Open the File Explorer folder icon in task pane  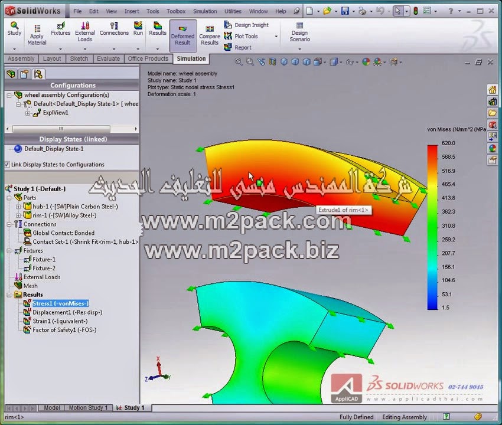pyautogui.click(x=492, y=113)
